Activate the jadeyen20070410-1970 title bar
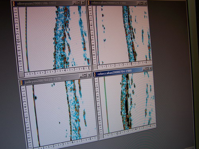Viewport: 199px width, 149px height. [55, 79]
